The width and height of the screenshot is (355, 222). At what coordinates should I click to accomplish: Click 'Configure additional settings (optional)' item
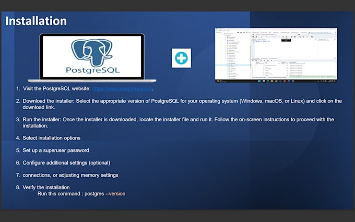tap(66, 163)
